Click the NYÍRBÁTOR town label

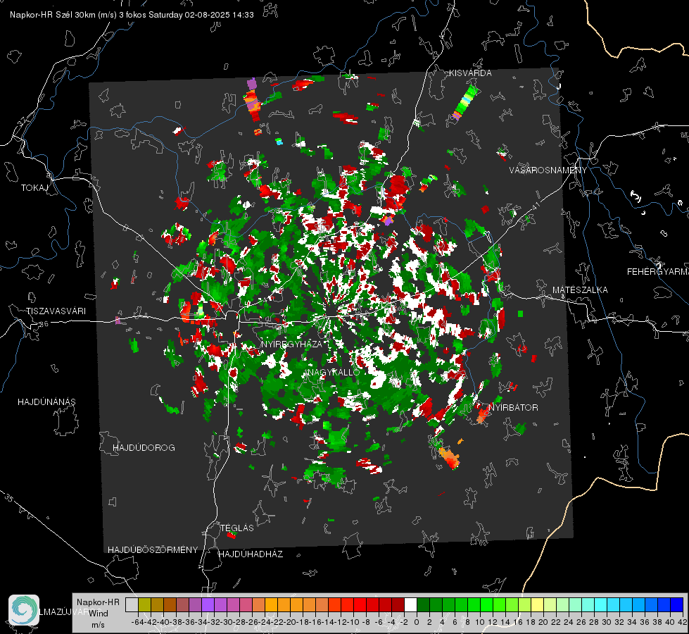pos(513,407)
